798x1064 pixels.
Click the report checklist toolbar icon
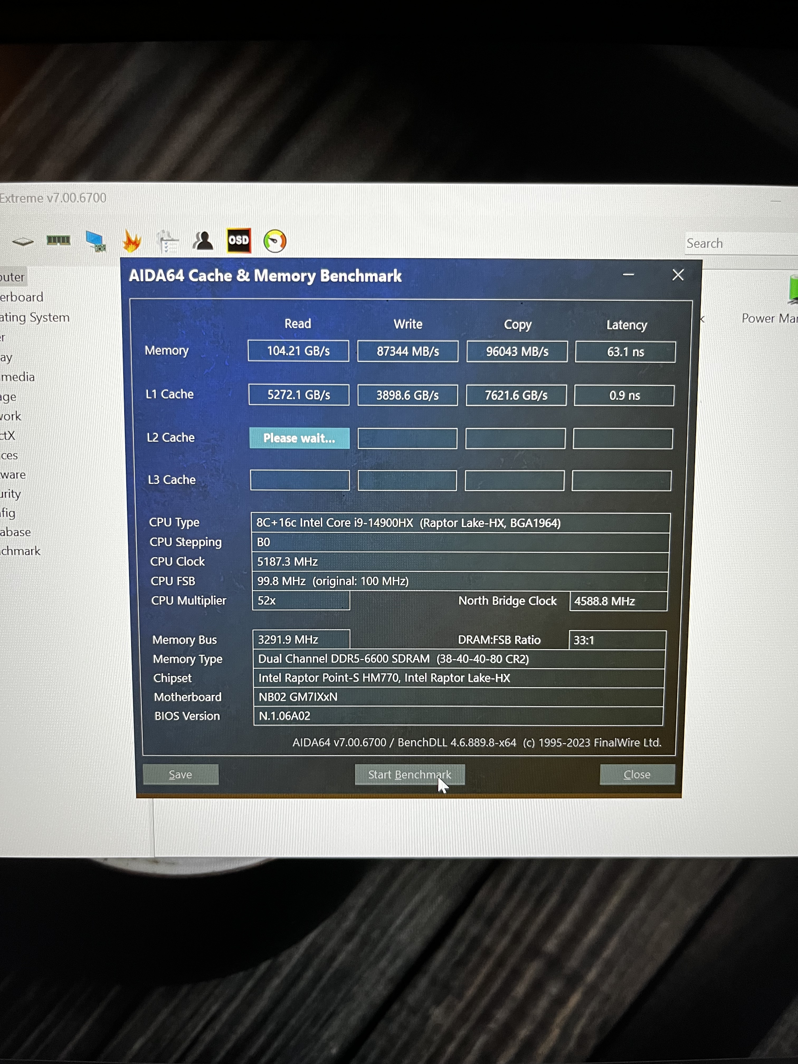167,241
